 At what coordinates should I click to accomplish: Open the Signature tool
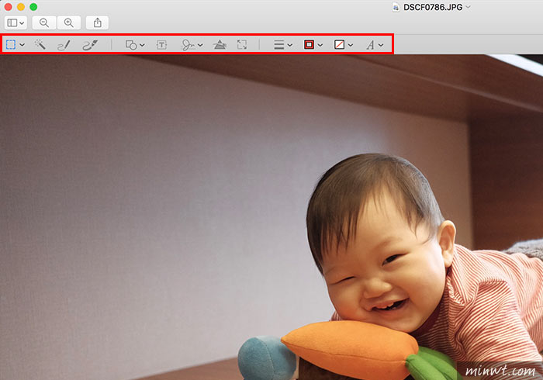(x=188, y=45)
